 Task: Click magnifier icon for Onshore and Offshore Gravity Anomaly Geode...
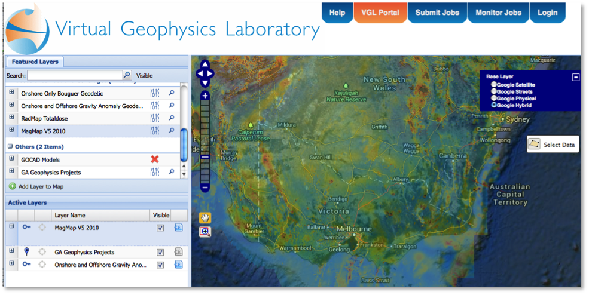172,106
